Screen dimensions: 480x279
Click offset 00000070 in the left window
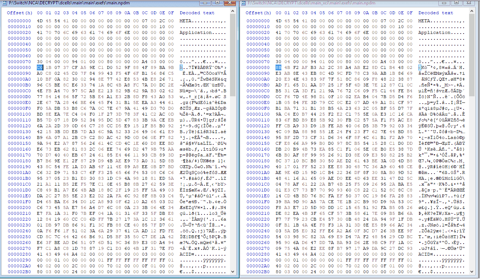point(19,62)
